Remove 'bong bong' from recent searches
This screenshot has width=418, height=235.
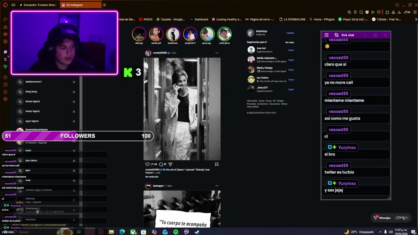[74, 92]
